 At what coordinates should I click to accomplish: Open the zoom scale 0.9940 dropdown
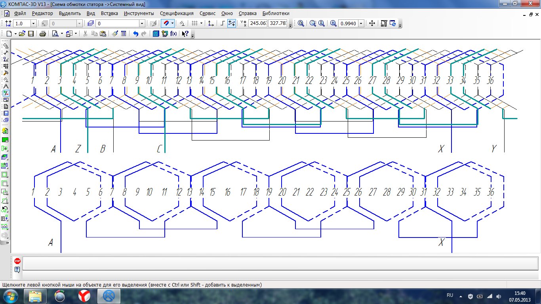point(361,23)
